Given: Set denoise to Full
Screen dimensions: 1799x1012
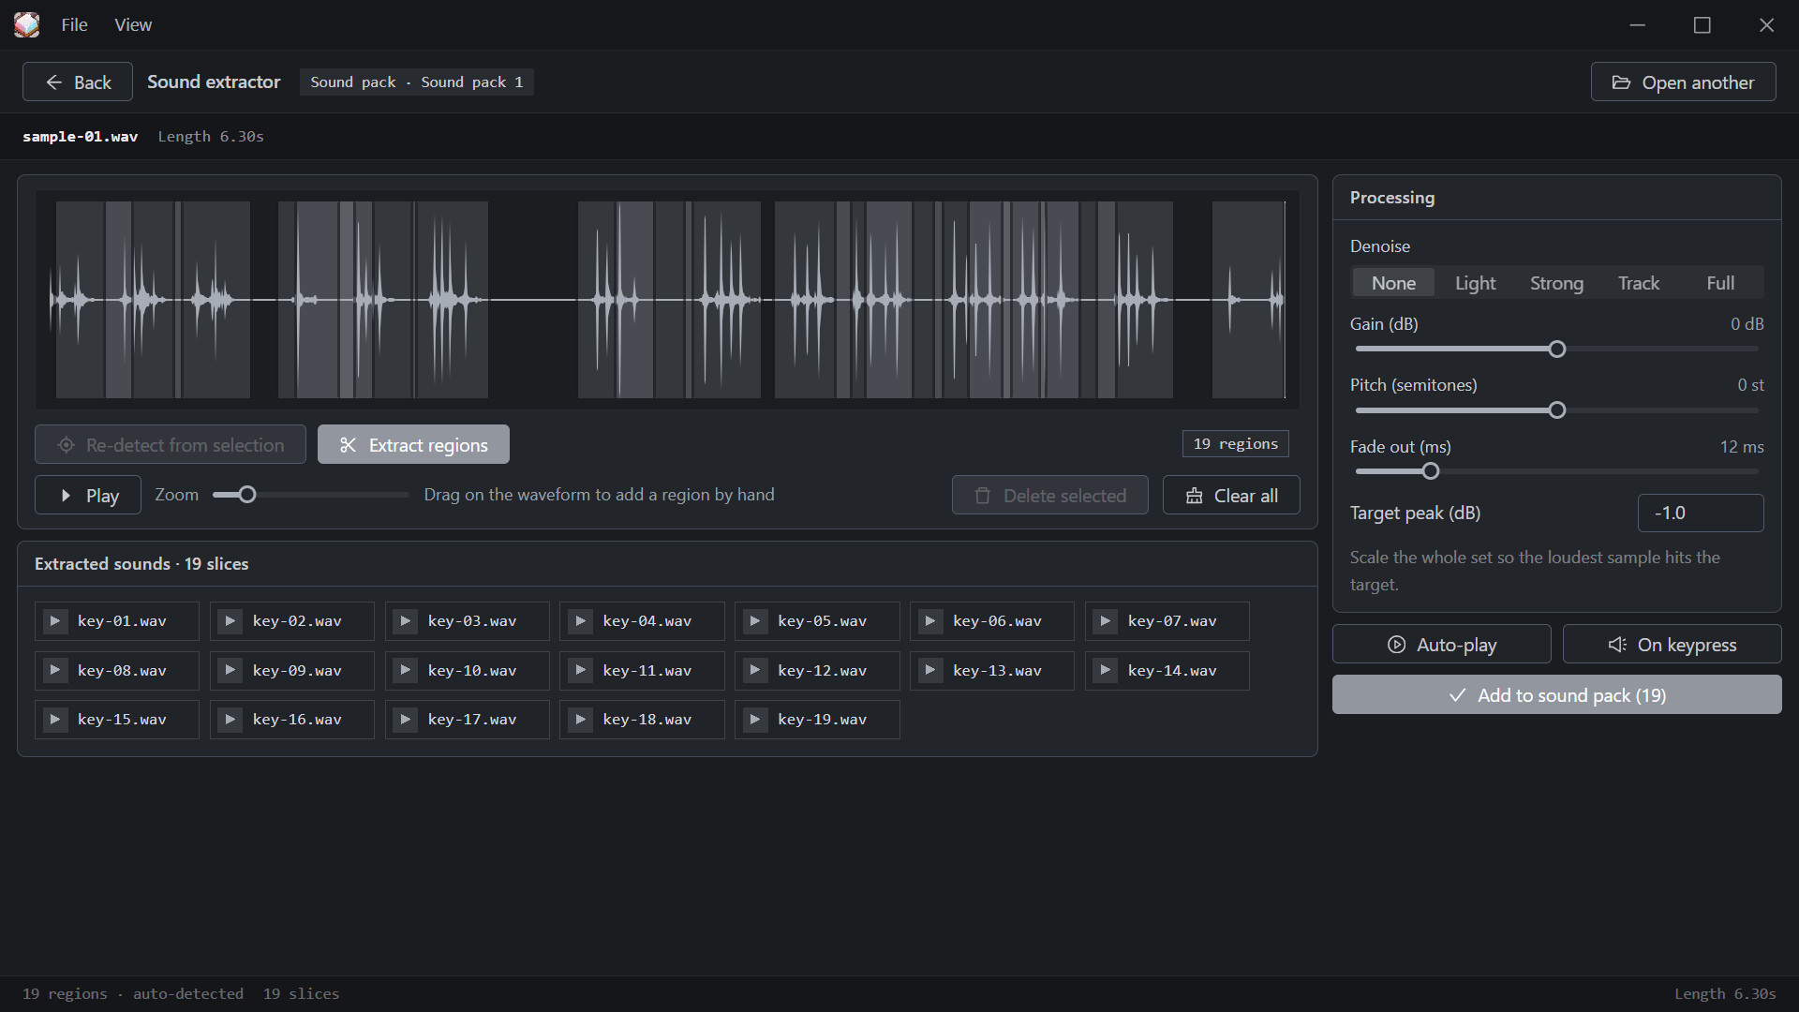Looking at the screenshot, I should (x=1720, y=283).
